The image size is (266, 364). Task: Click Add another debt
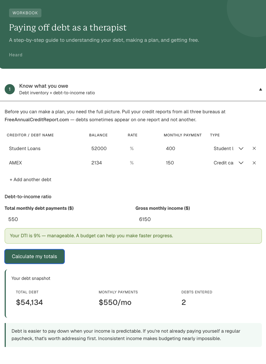[30, 180]
